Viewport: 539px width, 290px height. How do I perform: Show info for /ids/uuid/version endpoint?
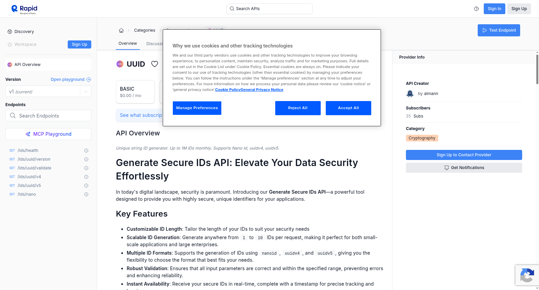[x=86, y=159]
